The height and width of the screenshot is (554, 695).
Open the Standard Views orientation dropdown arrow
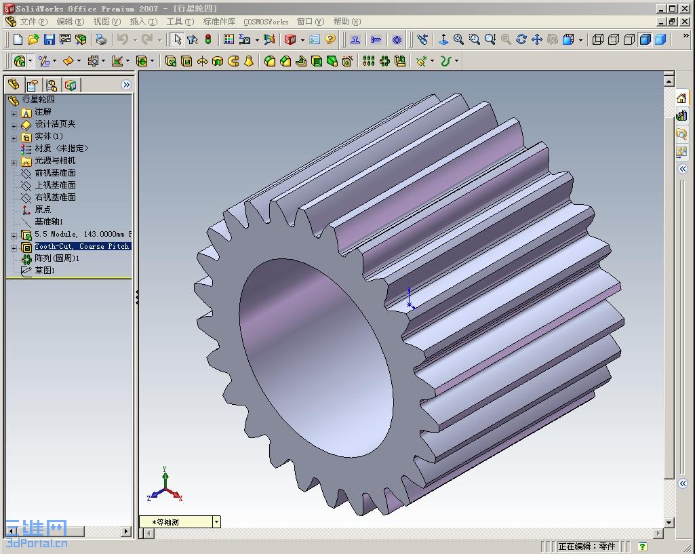[580, 40]
